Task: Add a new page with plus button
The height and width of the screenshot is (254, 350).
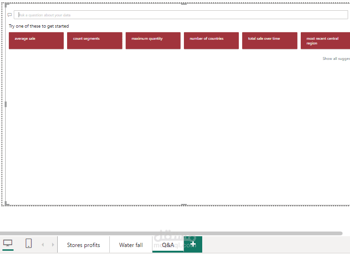Action: point(193,244)
